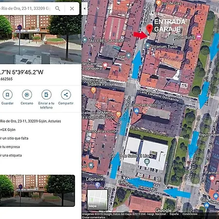Click the Enviar comentarios link
The image size is (219, 219).
(93, 218)
